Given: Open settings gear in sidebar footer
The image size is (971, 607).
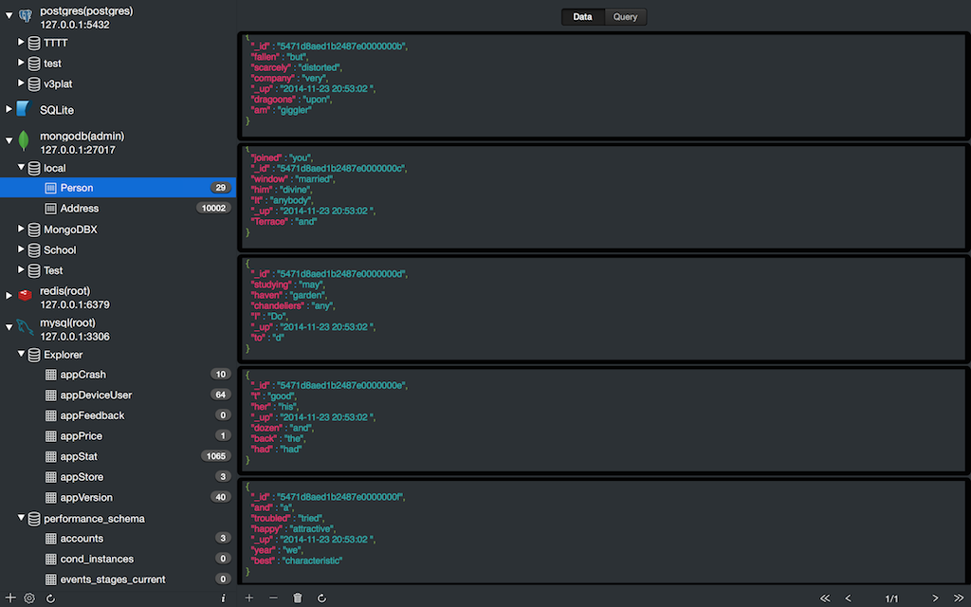Looking at the screenshot, I should (29, 598).
